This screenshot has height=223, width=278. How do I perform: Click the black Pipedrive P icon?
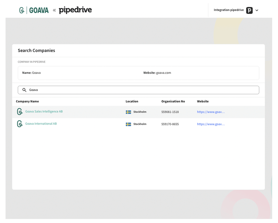(x=249, y=10)
